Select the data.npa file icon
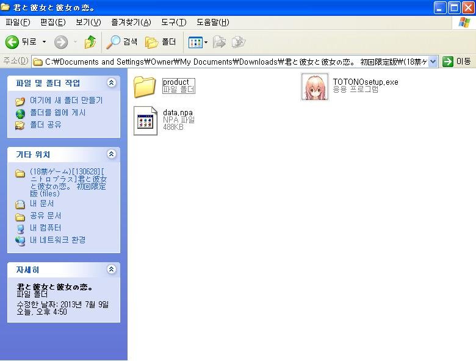 pos(145,120)
